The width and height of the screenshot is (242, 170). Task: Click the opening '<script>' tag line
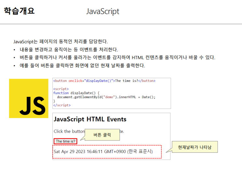coord(61,89)
